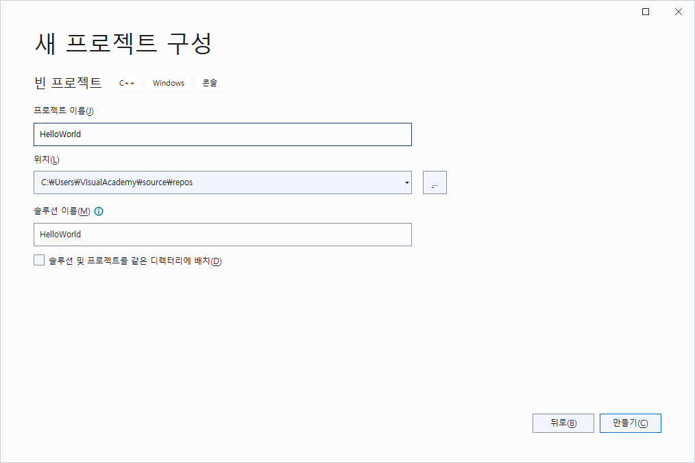Select the 프로젝트 이름 text field
695x463 pixels.
click(223, 134)
